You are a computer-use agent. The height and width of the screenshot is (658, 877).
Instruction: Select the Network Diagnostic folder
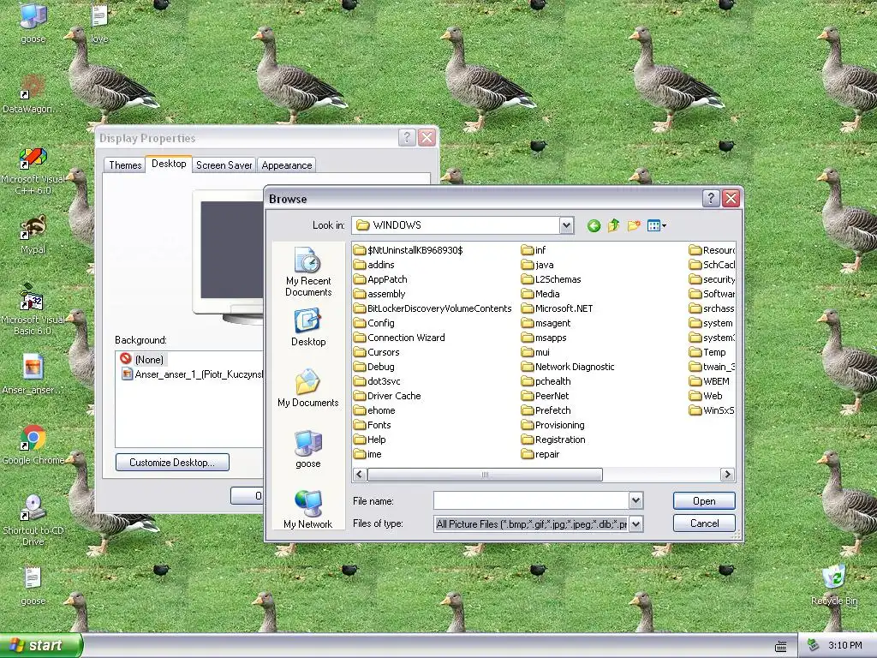[568, 367]
